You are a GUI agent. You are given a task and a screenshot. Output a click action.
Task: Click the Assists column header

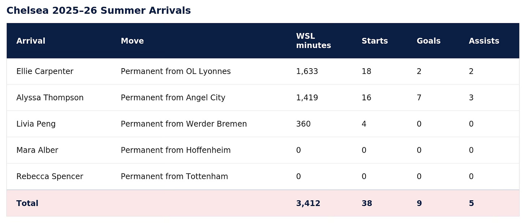(x=484, y=41)
